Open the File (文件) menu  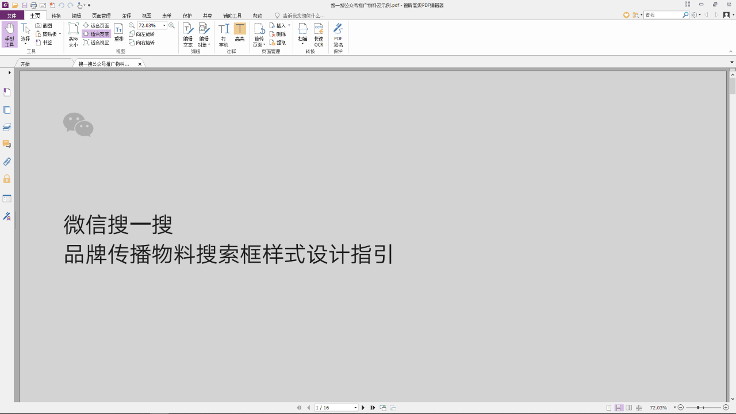[12, 16]
